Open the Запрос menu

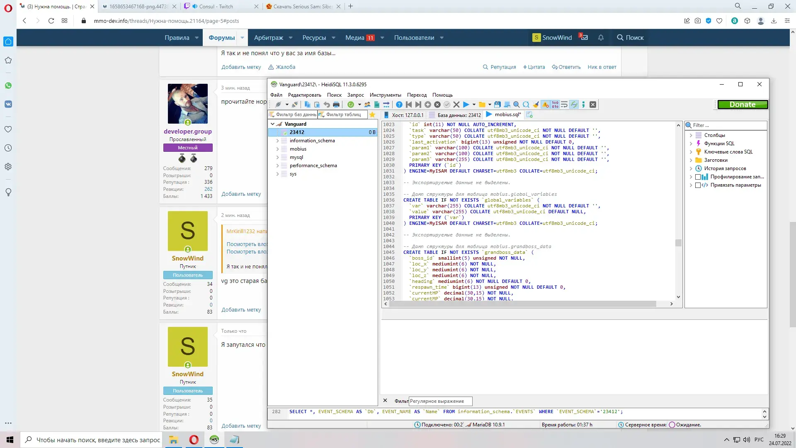click(x=355, y=95)
